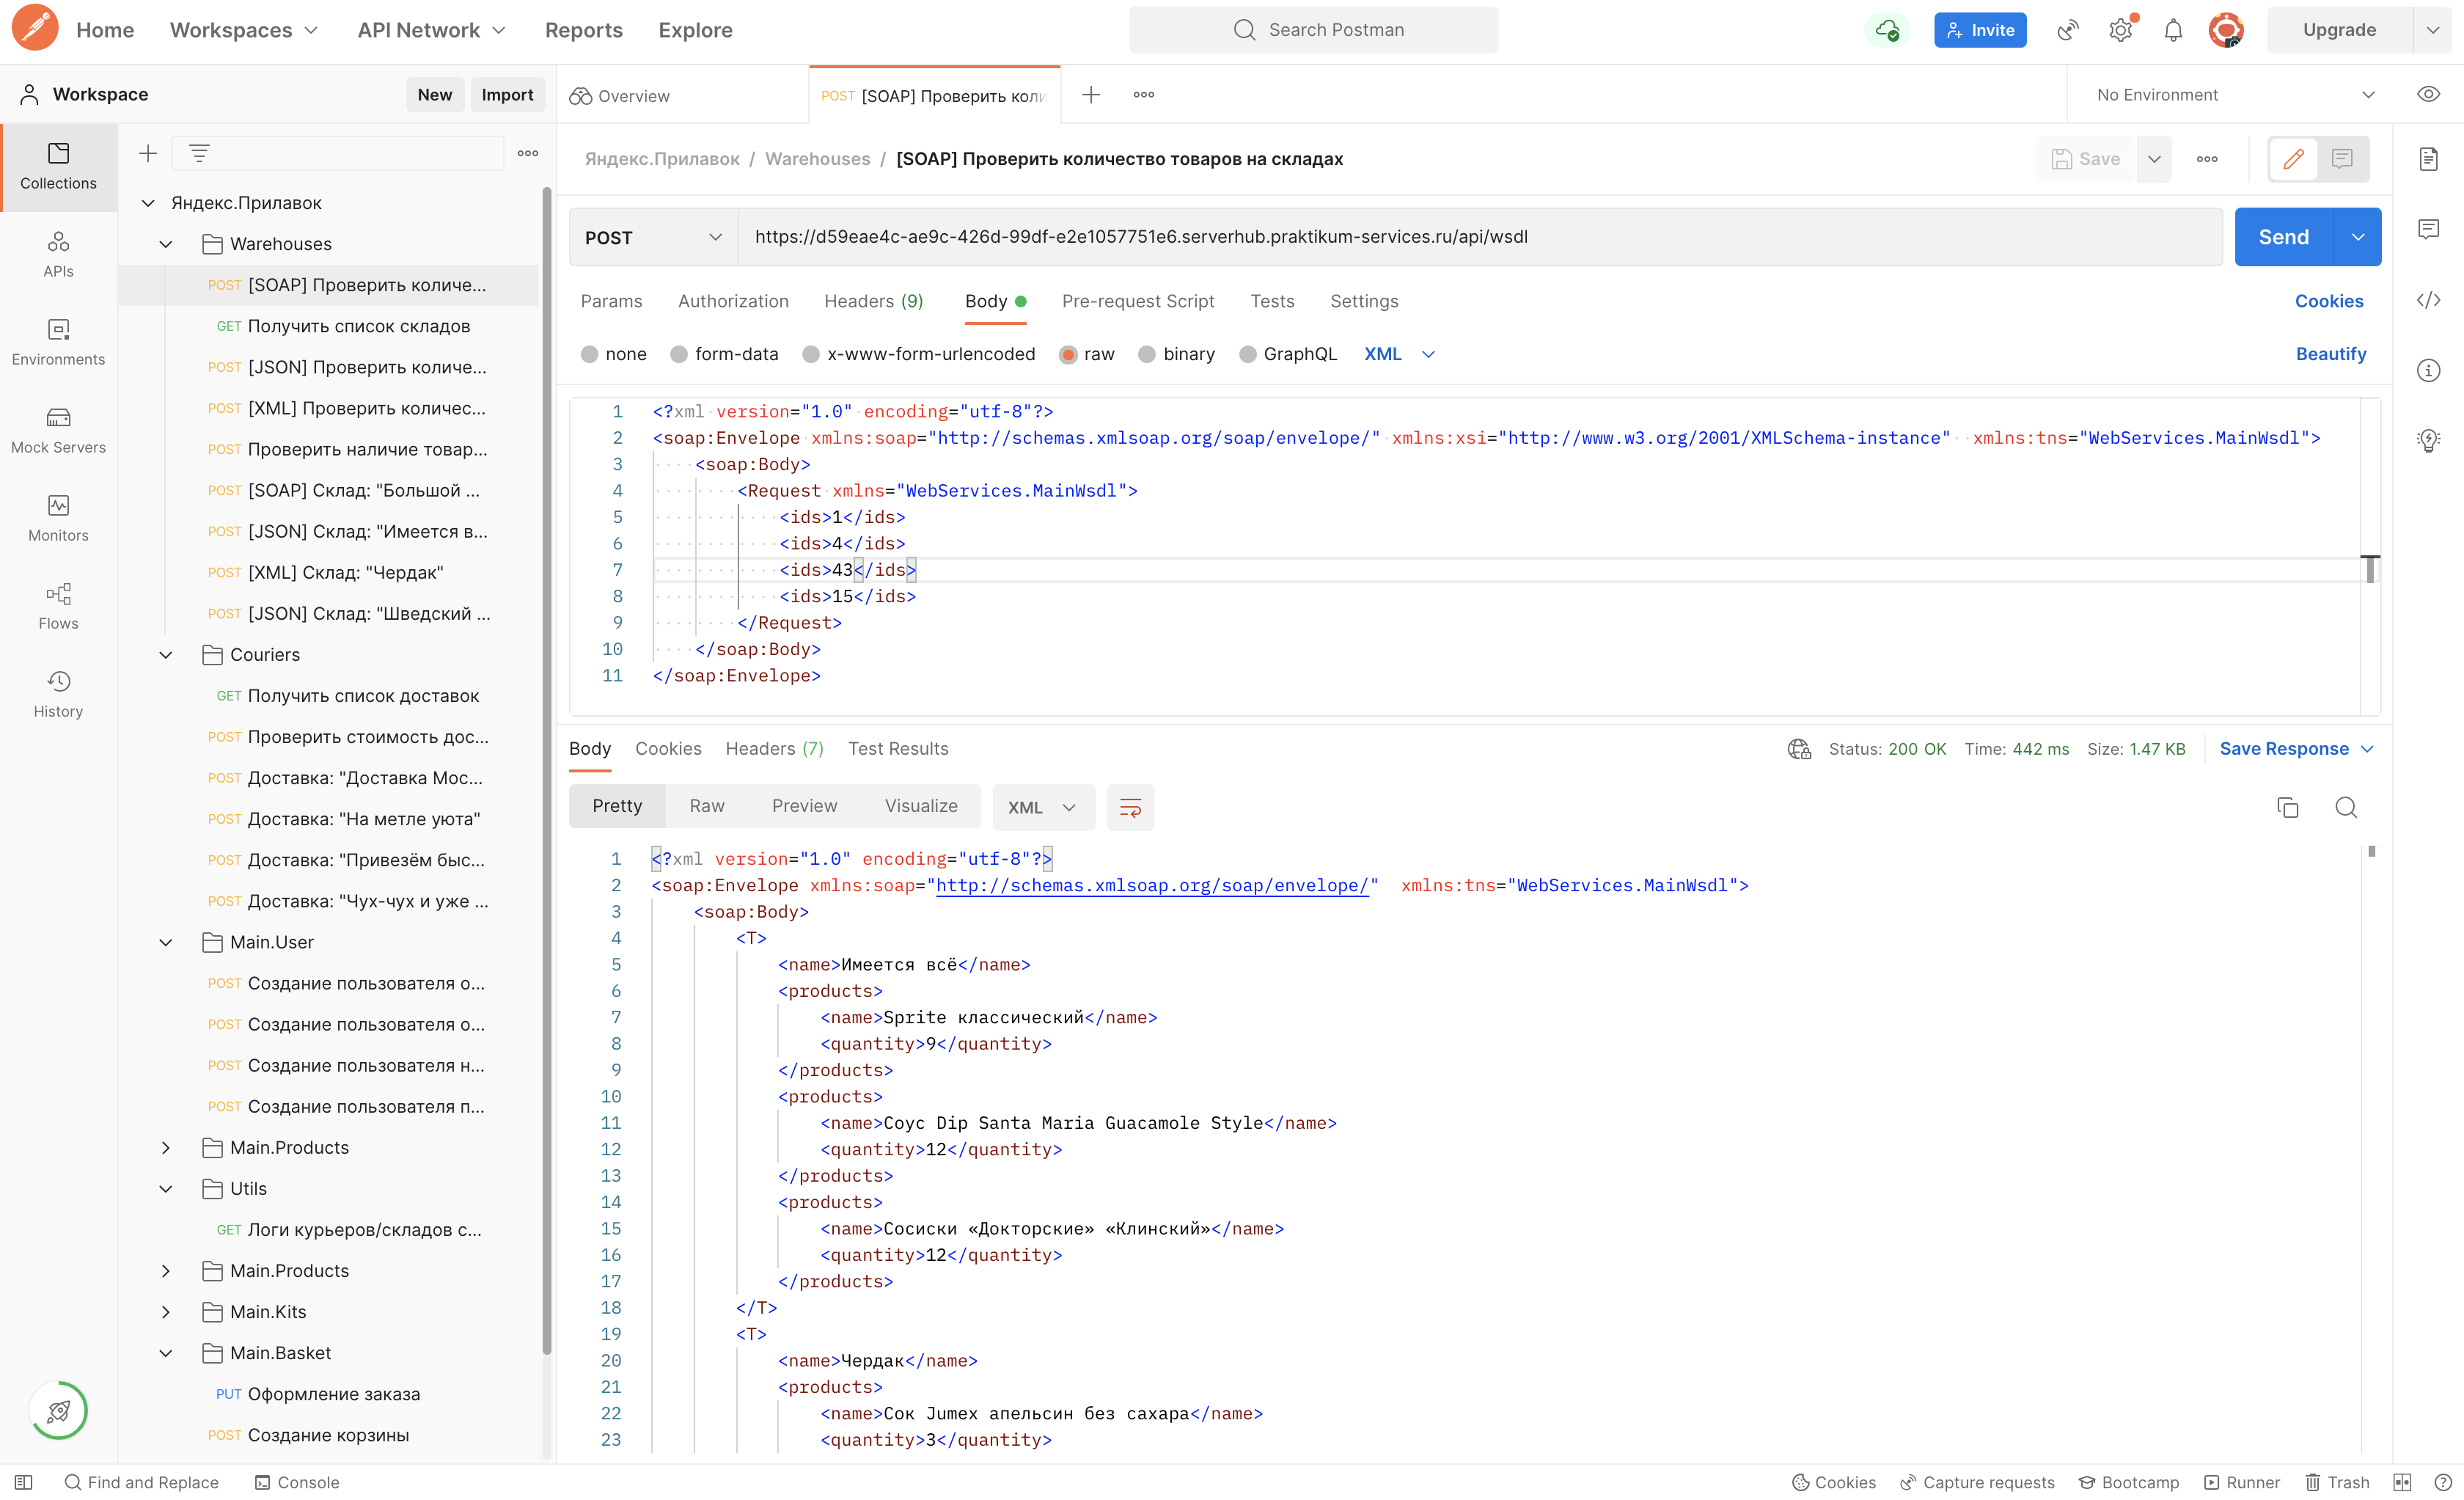The image size is (2464, 1500).
Task: Open the response Raw tab
Action: [x=706, y=806]
